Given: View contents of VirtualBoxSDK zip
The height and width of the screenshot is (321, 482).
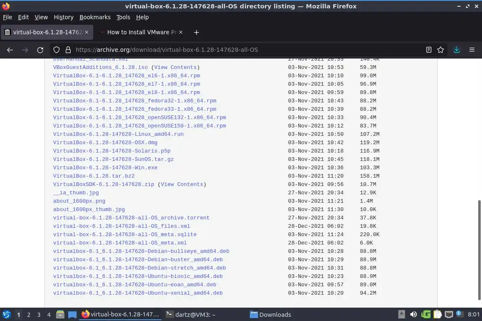Looking at the screenshot, I should (182, 184).
